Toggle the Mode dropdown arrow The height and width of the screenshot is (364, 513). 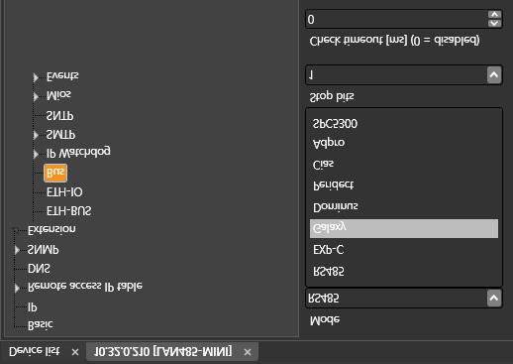(x=494, y=299)
